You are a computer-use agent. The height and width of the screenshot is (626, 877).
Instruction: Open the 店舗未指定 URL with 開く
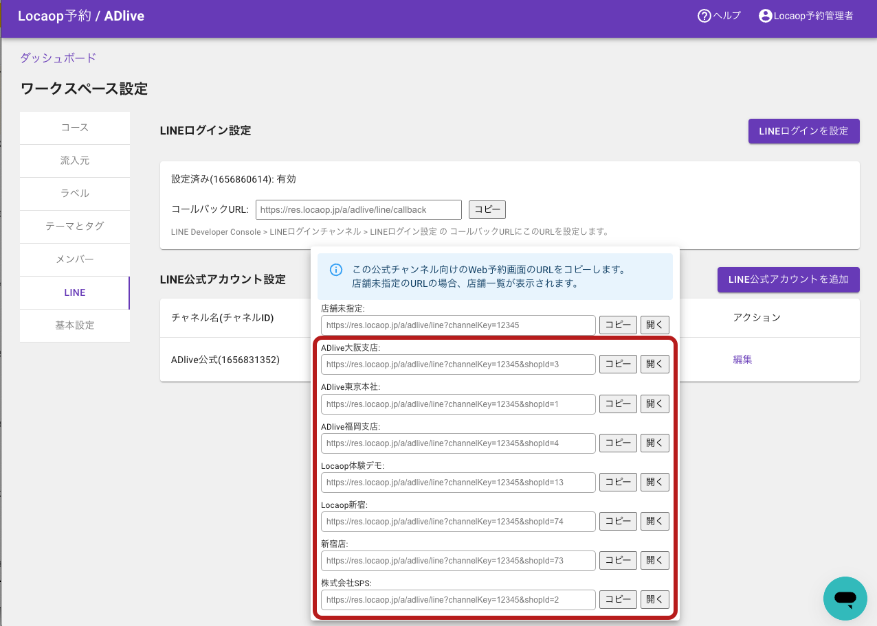(655, 325)
